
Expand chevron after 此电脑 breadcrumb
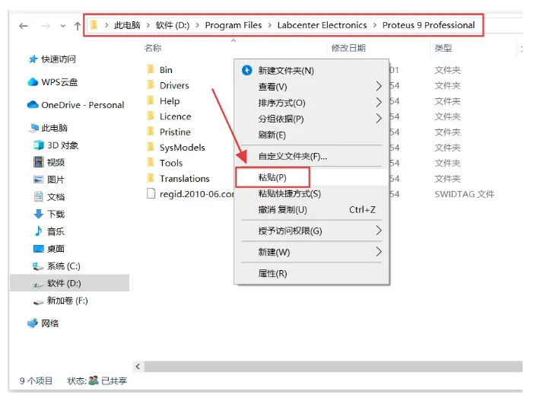(x=148, y=25)
